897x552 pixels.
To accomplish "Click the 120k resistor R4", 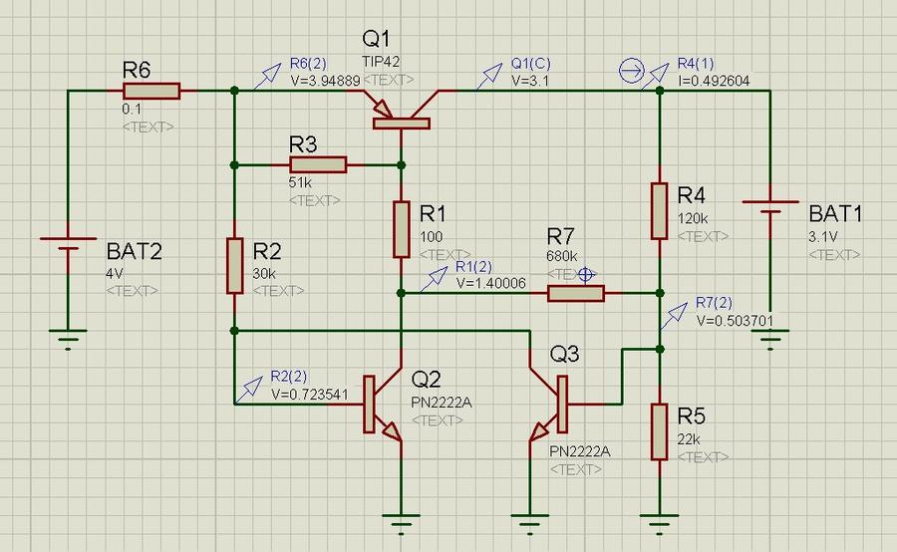I will [659, 210].
